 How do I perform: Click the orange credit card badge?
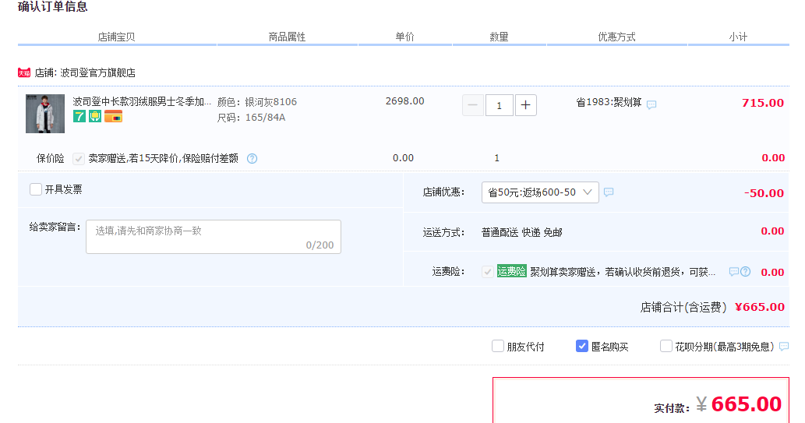(113, 117)
